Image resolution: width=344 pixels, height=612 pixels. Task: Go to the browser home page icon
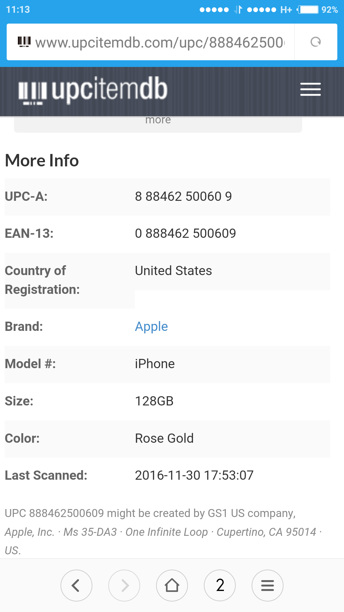pyautogui.click(x=172, y=585)
